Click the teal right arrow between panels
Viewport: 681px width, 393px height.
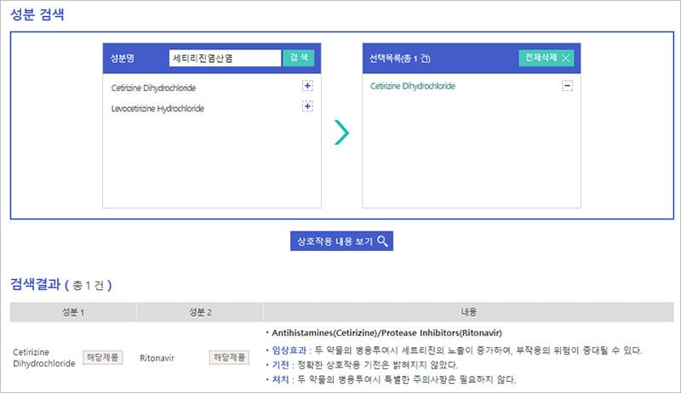(x=341, y=132)
